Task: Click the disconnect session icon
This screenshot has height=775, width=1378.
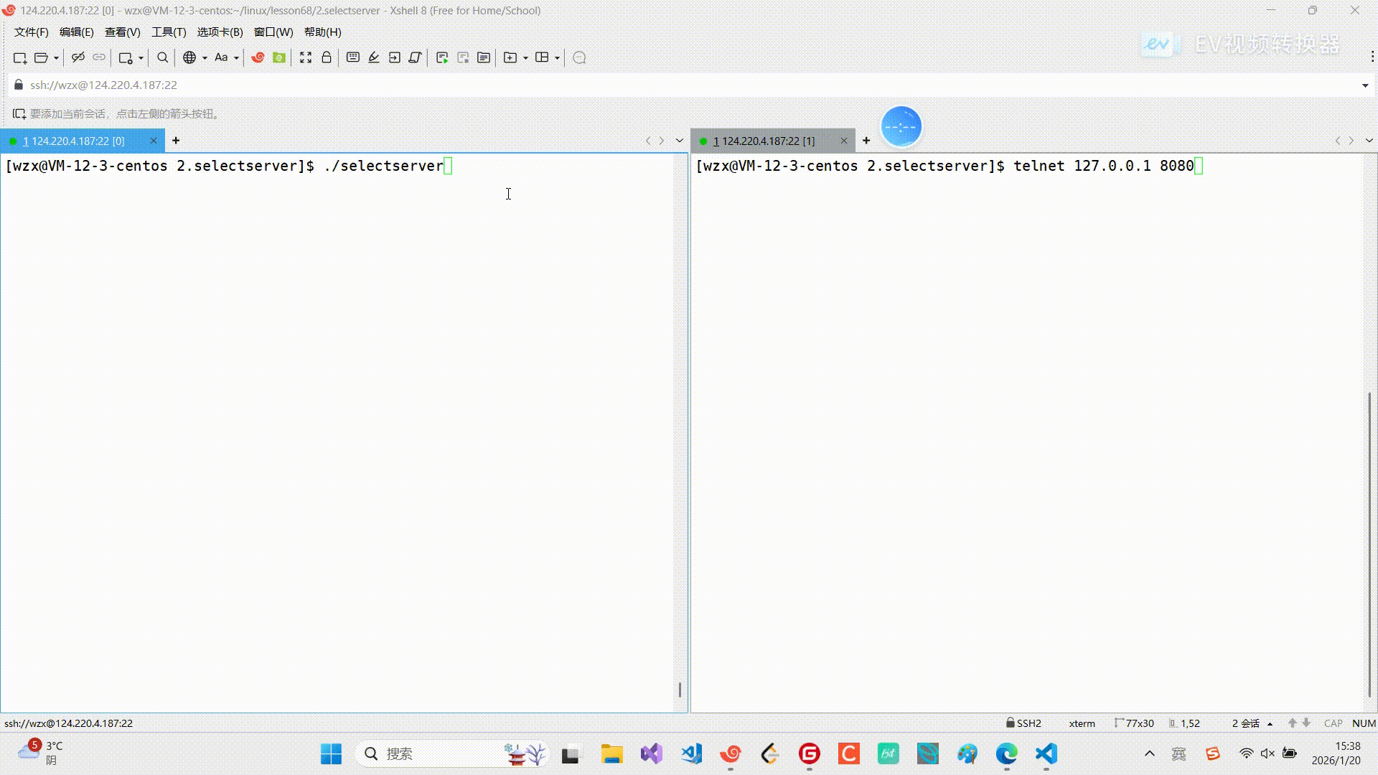Action: pyautogui.click(x=78, y=57)
